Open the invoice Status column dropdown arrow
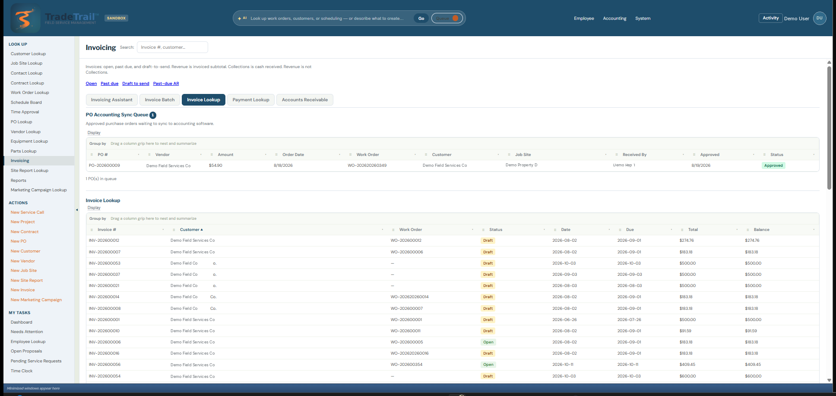836x396 pixels. click(544, 230)
